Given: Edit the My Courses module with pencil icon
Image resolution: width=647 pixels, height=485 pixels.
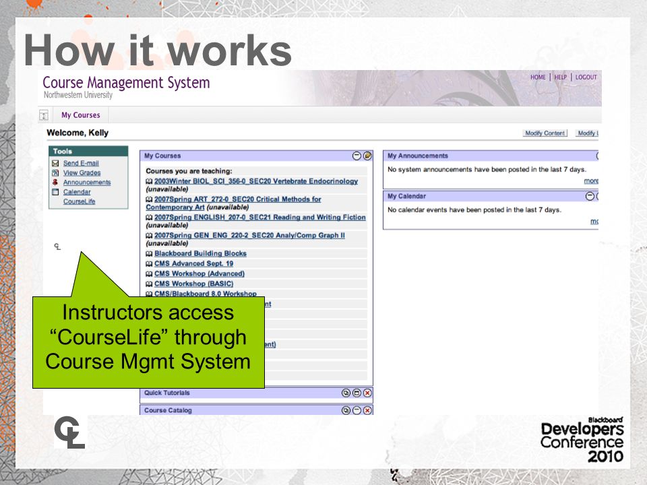Looking at the screenshot, I should [x=367, y=156].
